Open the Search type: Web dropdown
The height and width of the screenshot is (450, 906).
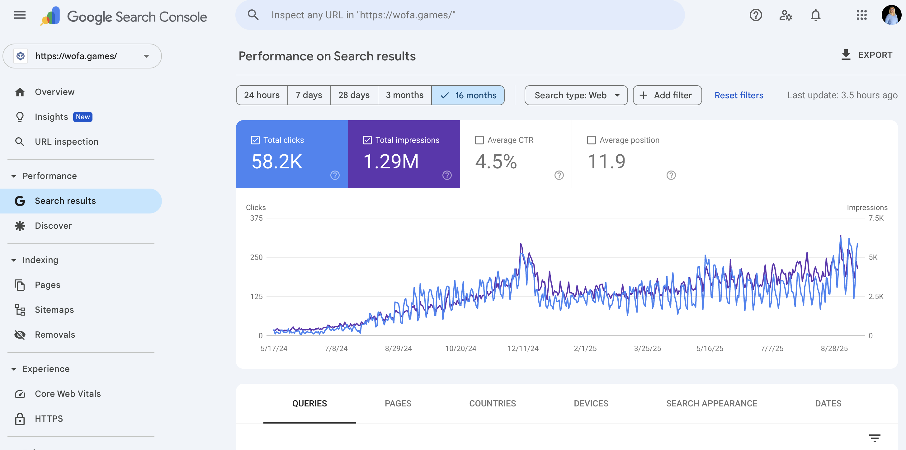click(x=576, y=95)
